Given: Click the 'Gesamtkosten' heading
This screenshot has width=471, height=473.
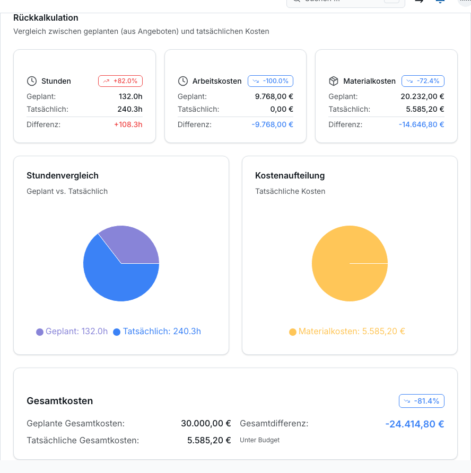Looking at the screenshot, I should coord(60,401).
